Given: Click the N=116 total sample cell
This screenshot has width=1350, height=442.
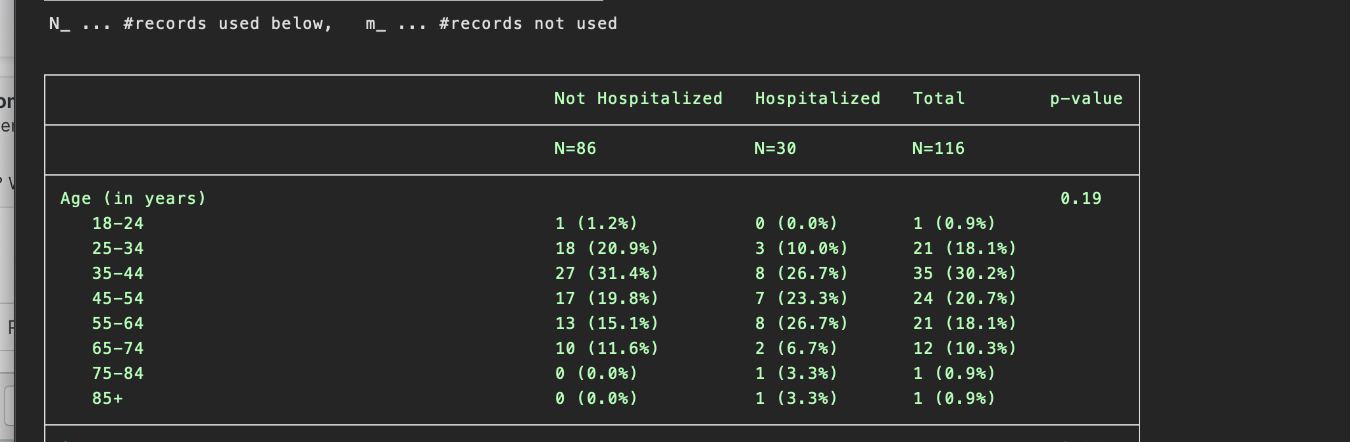Looking at the screenshot, I should [938, 149].
